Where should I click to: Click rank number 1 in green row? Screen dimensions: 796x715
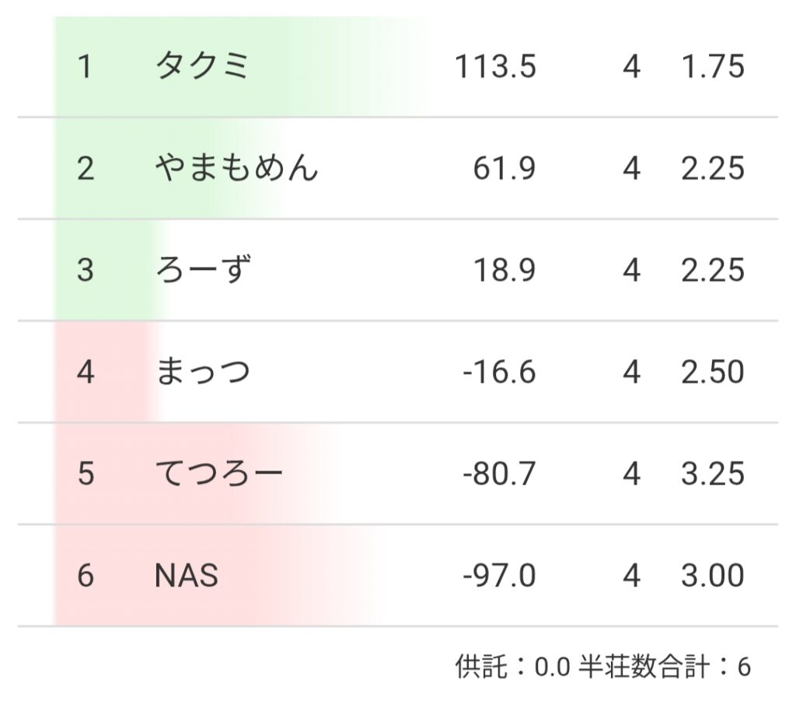[86, 67]
